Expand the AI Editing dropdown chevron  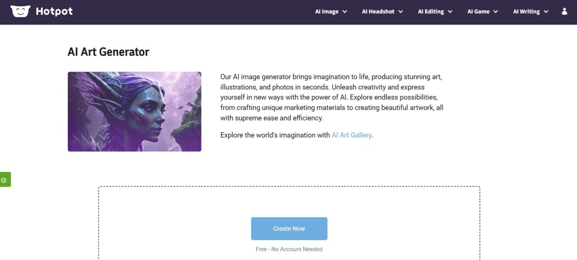450,12
